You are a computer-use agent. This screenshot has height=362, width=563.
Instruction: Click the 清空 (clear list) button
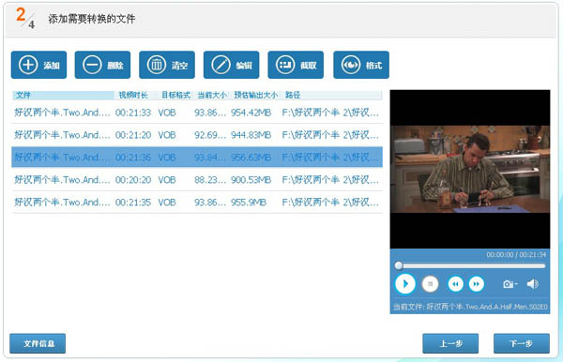click(167, 65)
